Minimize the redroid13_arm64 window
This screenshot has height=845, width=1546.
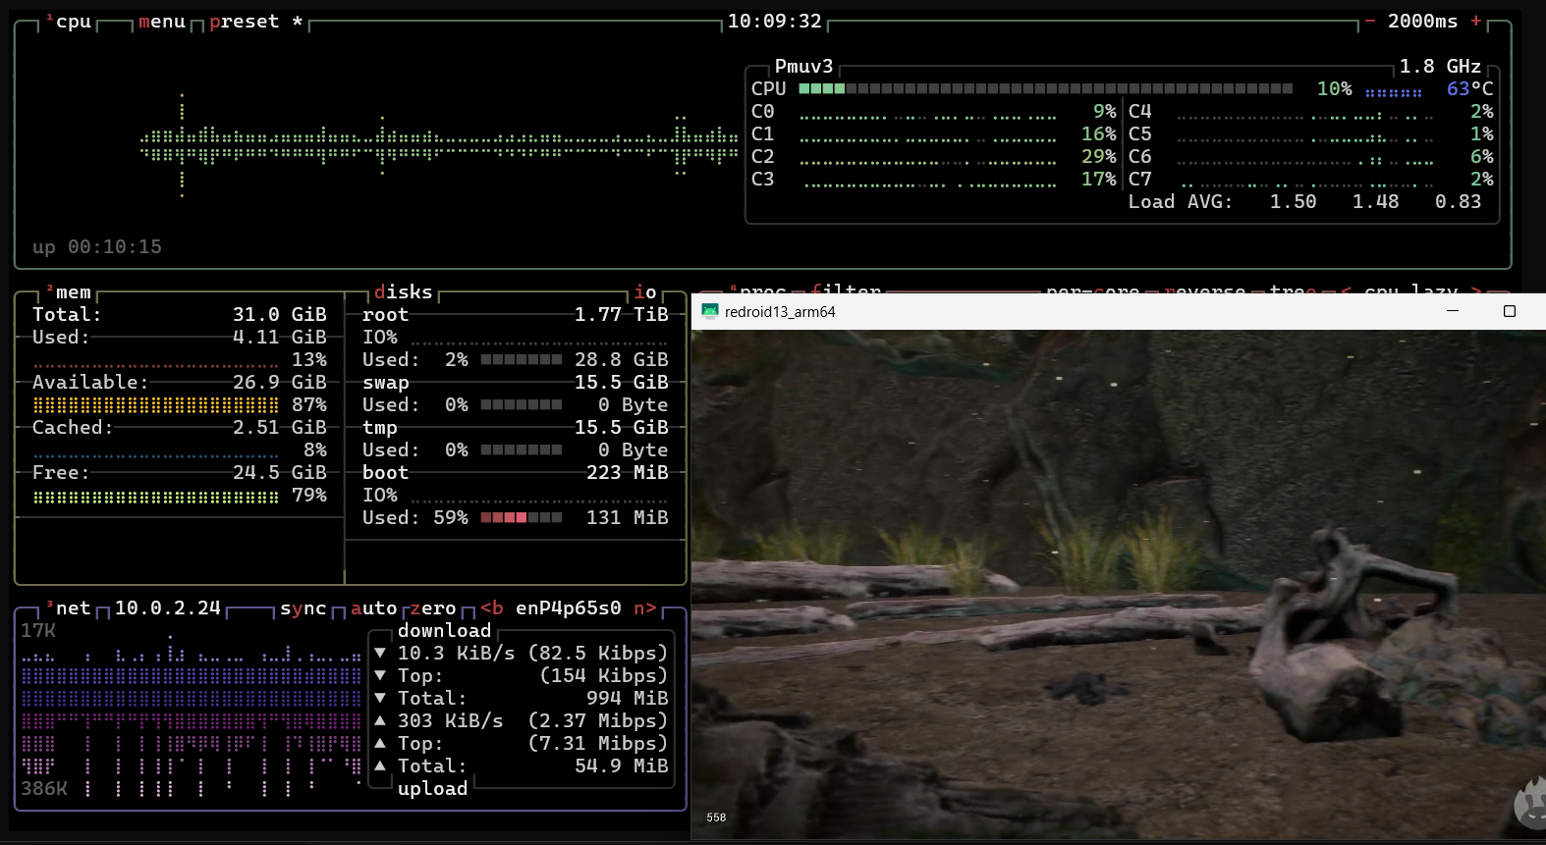1453,311
